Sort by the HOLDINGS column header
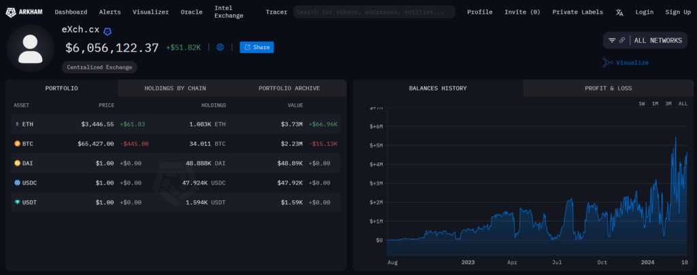Image resolution: width=697 pixels, height=275 pixels. 213,105
